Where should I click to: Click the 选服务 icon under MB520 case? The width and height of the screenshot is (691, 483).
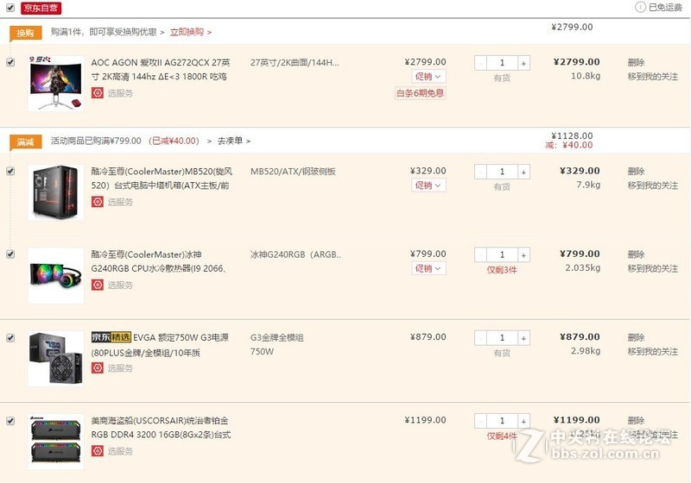tap(98, 202)
